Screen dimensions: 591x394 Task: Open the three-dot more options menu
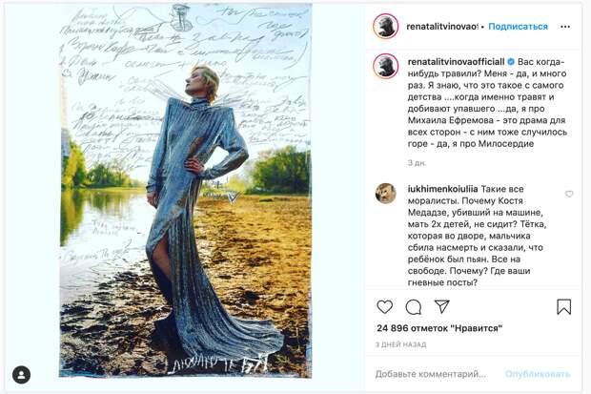point(565,27)
